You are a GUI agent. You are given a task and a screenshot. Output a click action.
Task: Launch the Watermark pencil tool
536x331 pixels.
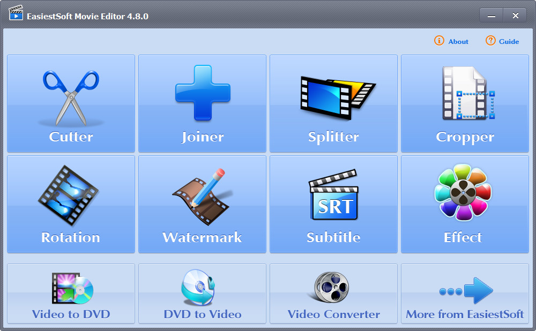pyautogui.click(x=203, y=204)
